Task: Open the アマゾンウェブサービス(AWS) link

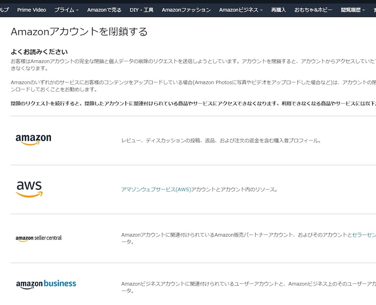Action: pos(156,190)
